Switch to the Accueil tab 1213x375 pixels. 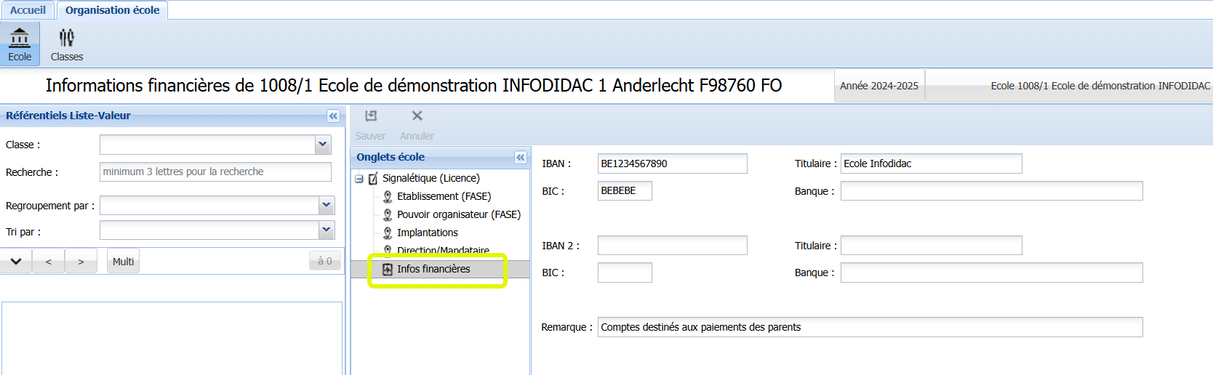(x=28, y=10)
